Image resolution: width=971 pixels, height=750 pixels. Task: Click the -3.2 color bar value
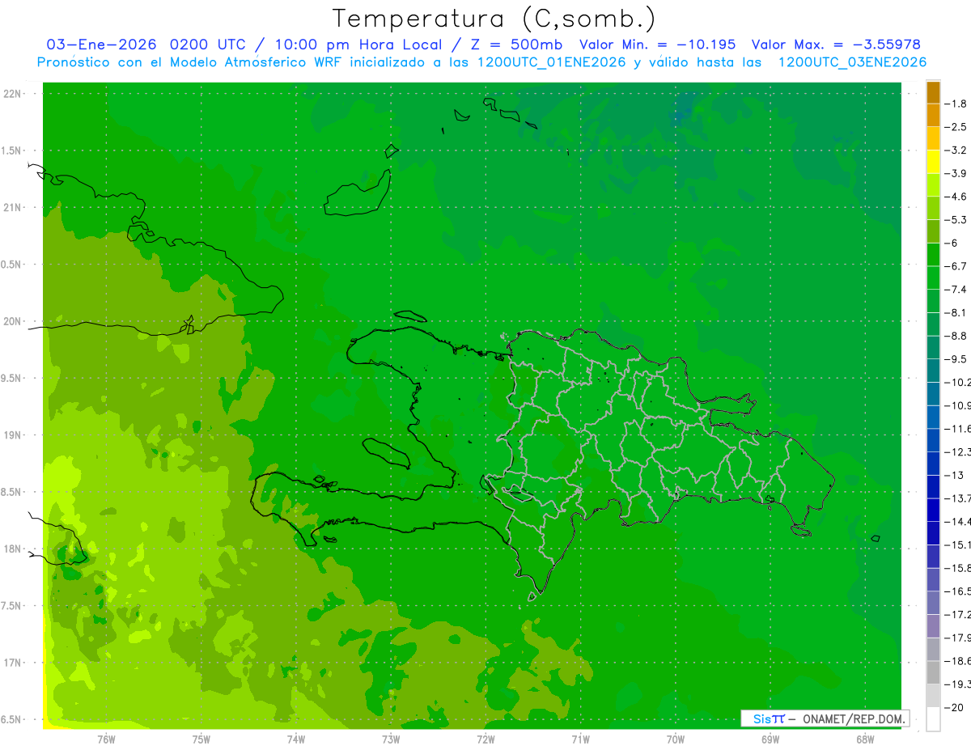[x=956, y=150]
